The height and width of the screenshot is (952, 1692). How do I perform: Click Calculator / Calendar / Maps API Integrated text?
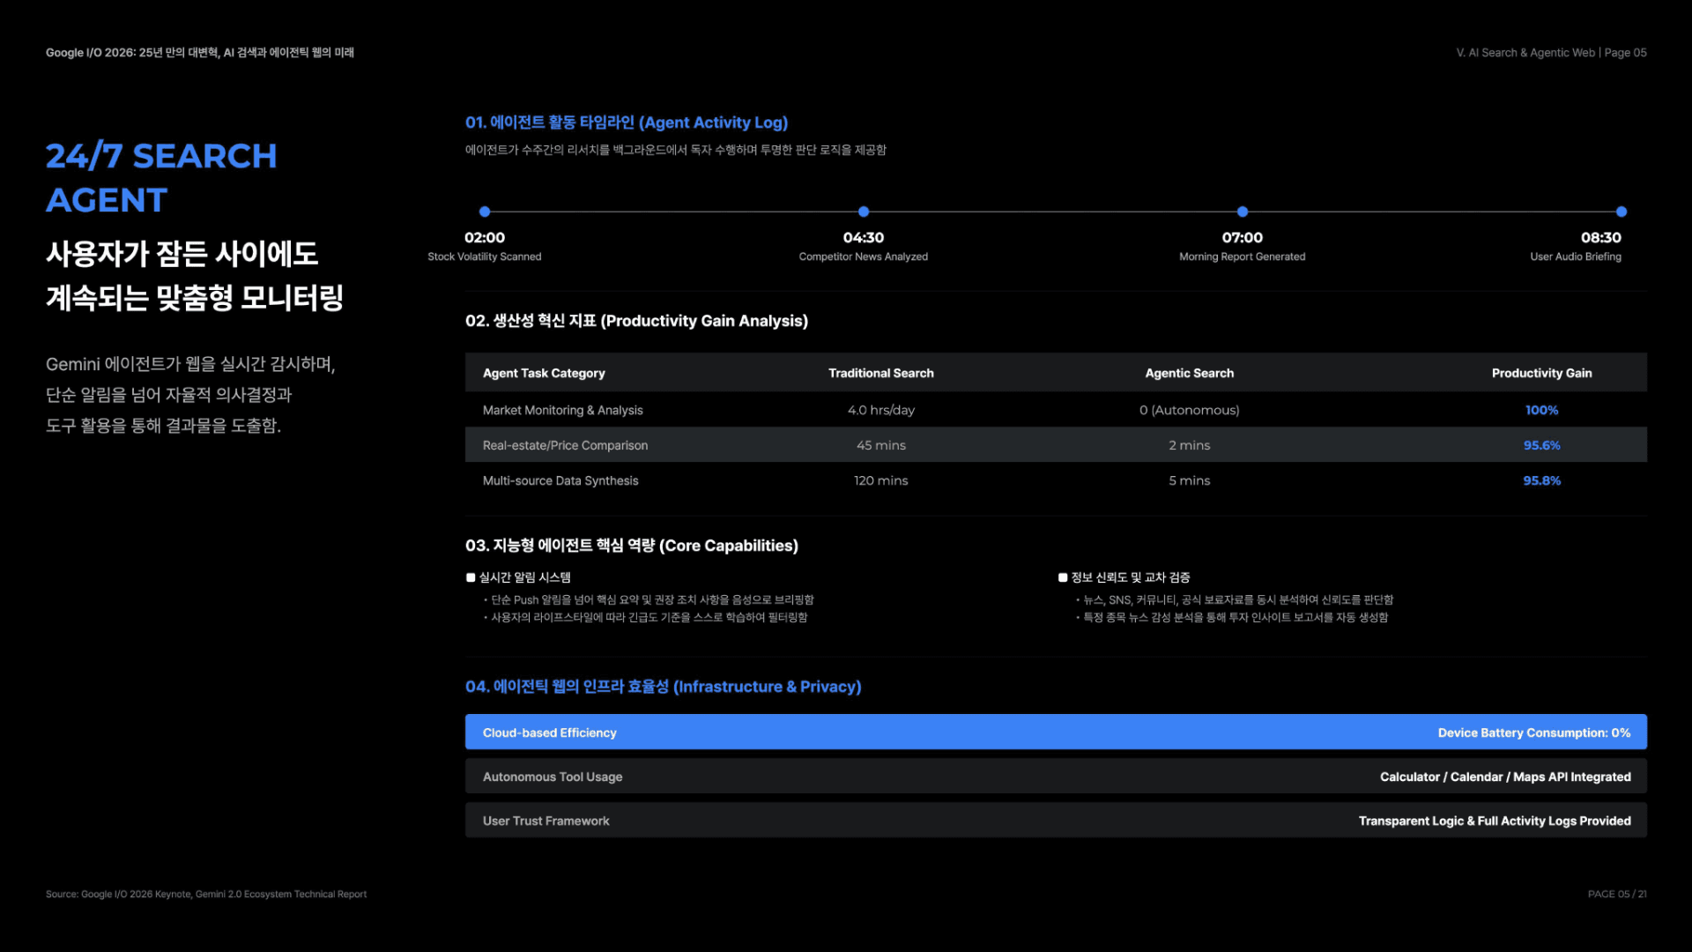pyautogui.click(x=1505, y=777)
